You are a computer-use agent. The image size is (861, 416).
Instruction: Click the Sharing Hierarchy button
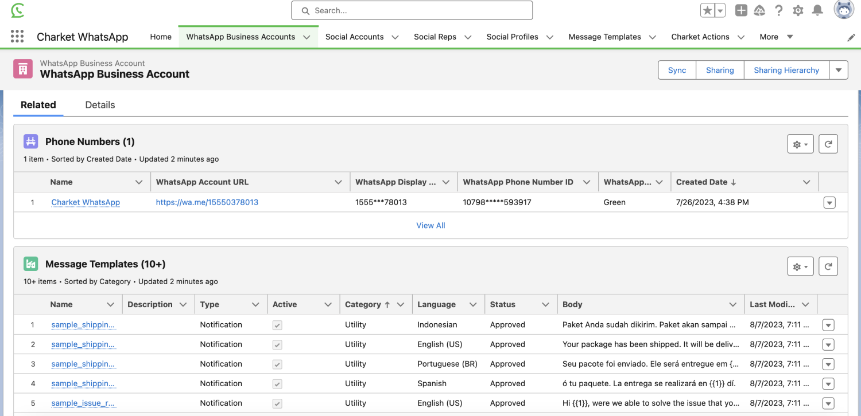pyautogui.click(x=786, y=70)
